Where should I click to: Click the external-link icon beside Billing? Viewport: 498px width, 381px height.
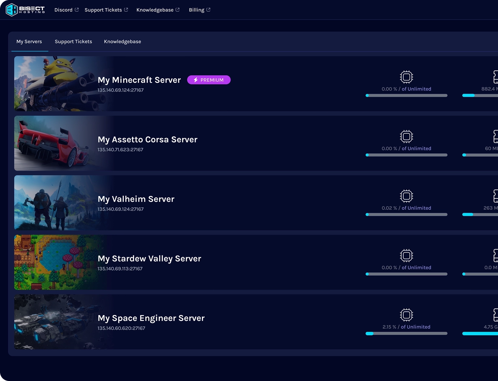pyautogui.click(x=208, y=10)
